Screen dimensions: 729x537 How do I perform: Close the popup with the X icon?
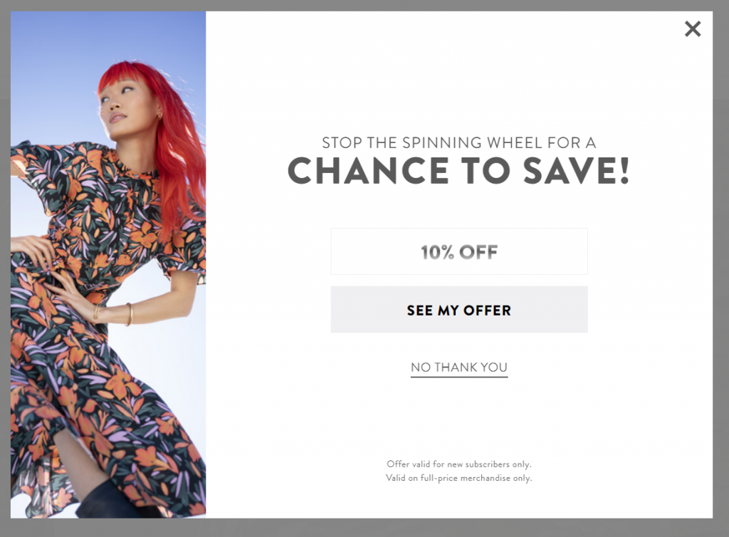tap(692, 28)
